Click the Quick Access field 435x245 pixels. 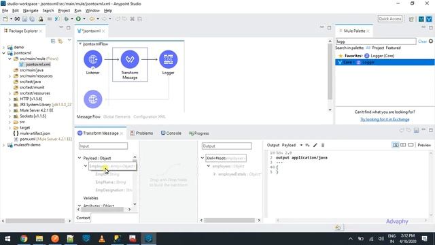coord(390,19)
